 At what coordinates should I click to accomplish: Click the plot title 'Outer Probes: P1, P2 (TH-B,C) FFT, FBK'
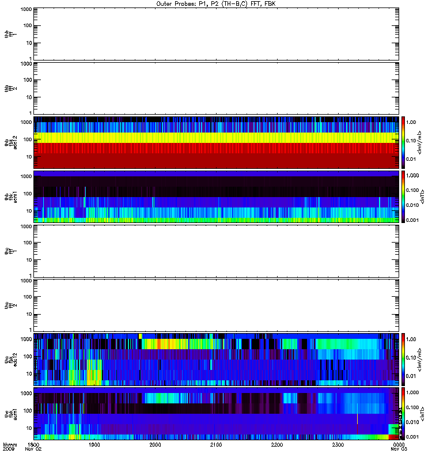pos(216,3)
